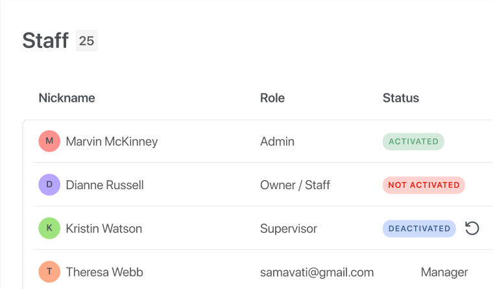Click the Supervisor role cell
Viewport: 493px width, 289px height.
[289, 228]
